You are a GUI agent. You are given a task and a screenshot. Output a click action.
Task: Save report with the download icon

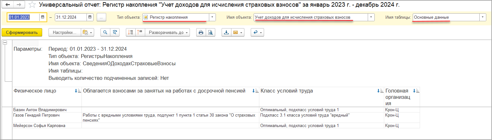click(x=226, y=32)
